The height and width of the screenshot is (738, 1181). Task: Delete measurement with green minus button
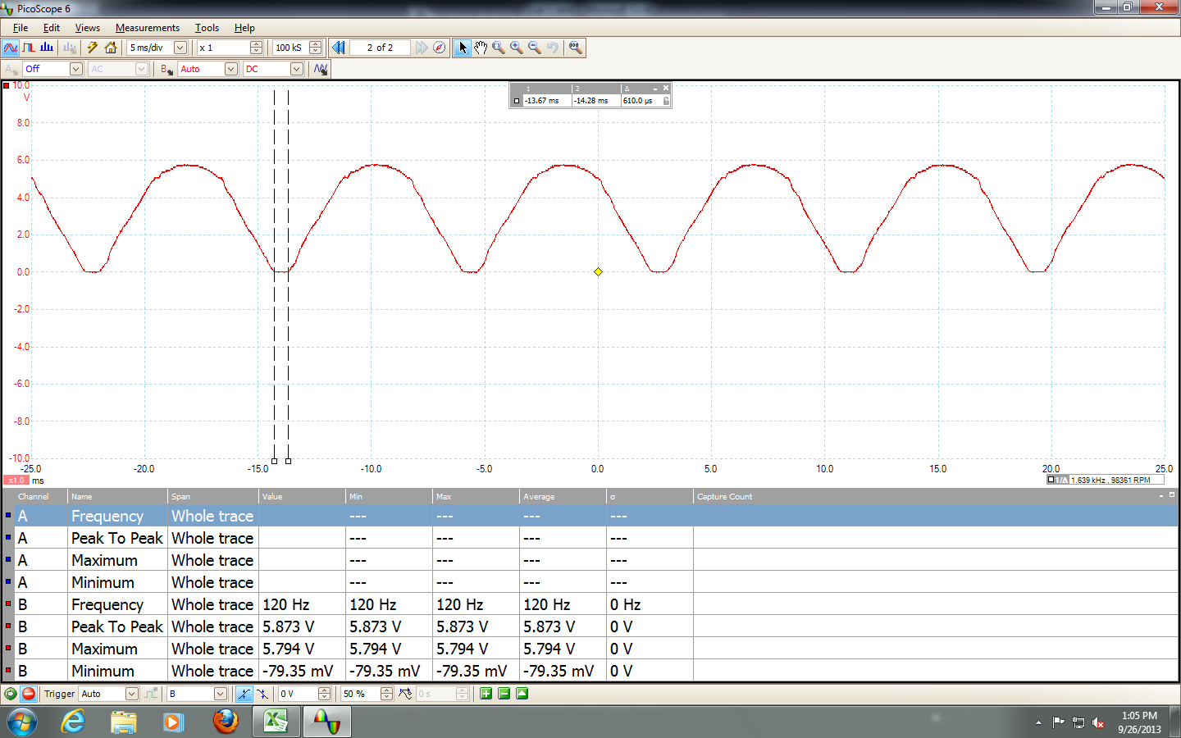(x=504, y=694)
